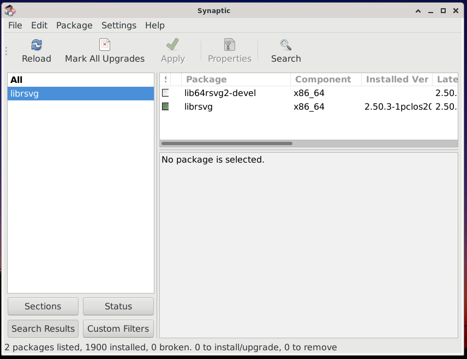Switch to Search Results view
Image resolution: width=467 pixels, height=359 pixels.
pyautogui.click(x=43, y=328)
